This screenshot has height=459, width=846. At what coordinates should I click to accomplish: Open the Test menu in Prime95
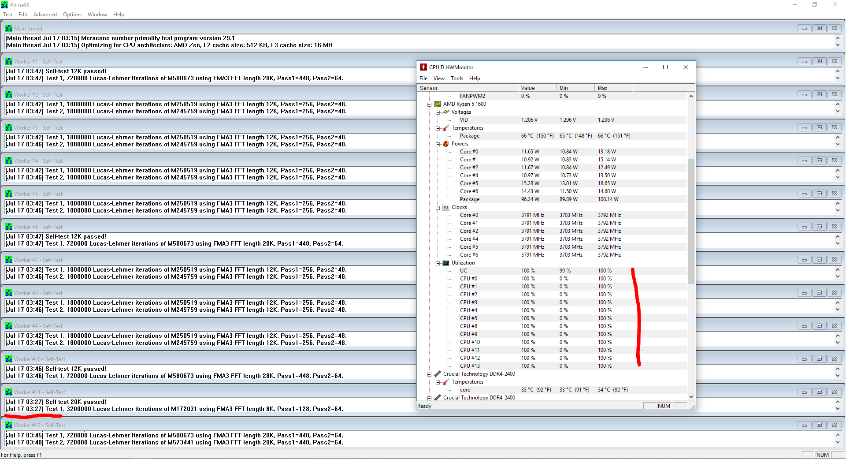[8, 15]
